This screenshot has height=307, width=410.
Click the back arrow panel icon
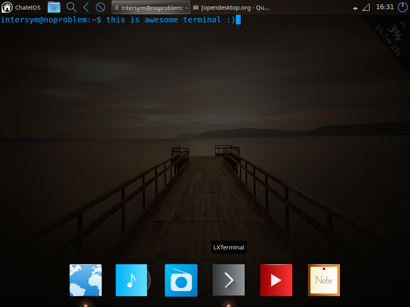[86, 7]
